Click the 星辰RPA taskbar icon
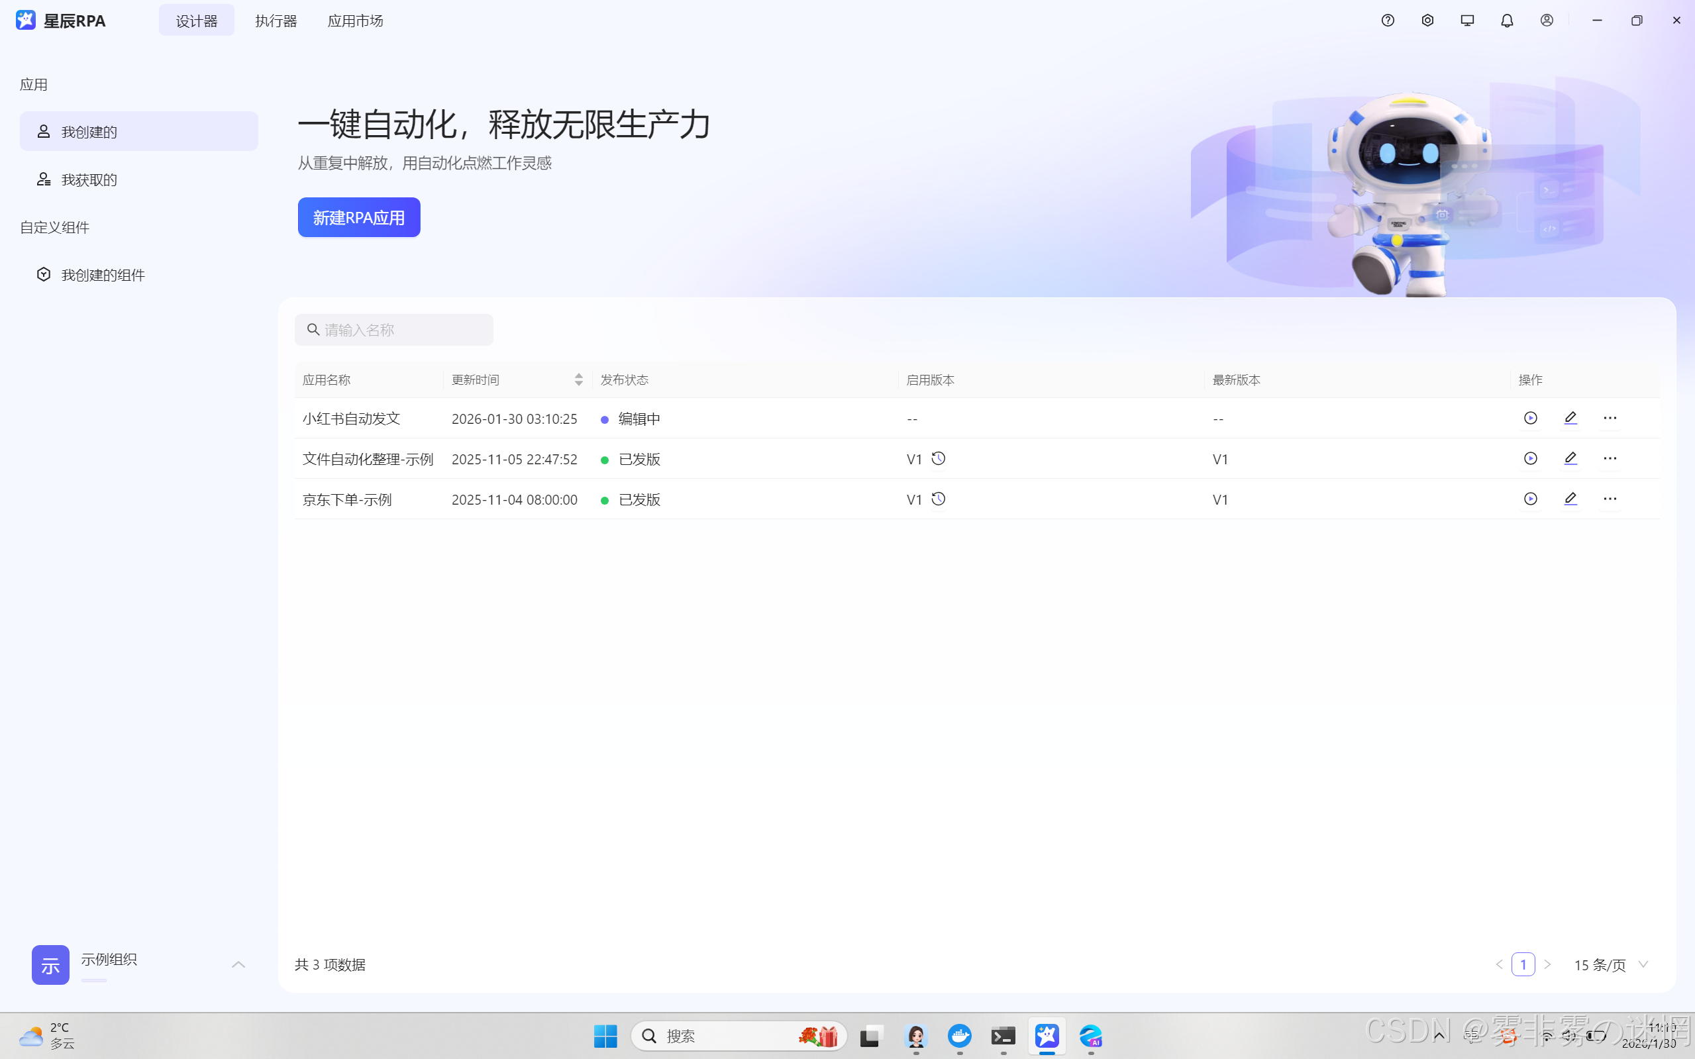 click(x=1047, y=1036)
